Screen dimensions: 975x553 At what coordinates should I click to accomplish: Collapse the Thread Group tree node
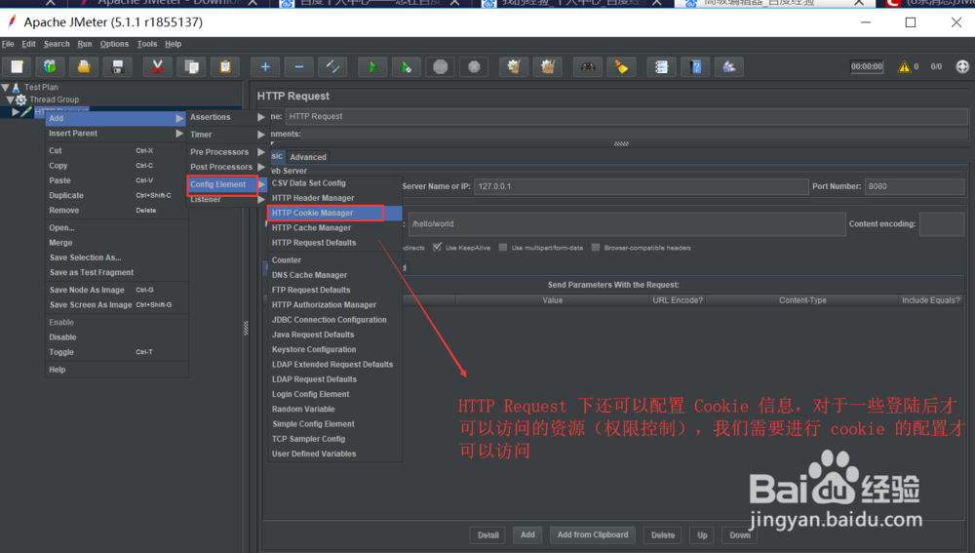click(x=10, y=99)
